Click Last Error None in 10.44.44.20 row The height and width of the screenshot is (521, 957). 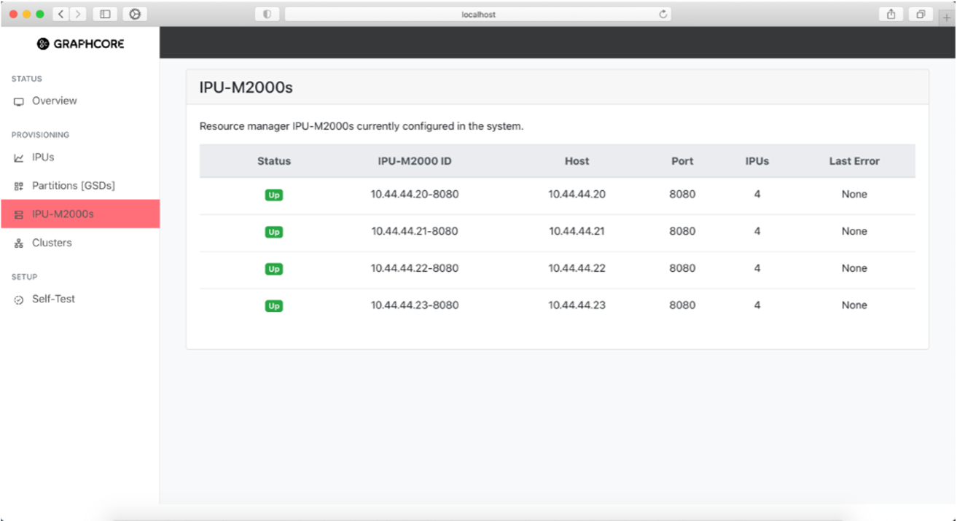click(x=854, y=195)
